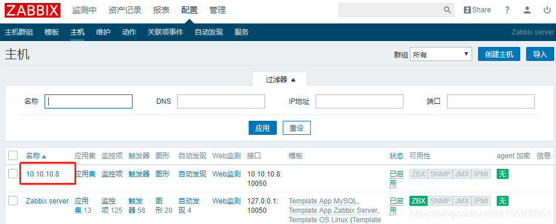
Task: Open the 监测中 top menu
Action: tap(84, 11)
